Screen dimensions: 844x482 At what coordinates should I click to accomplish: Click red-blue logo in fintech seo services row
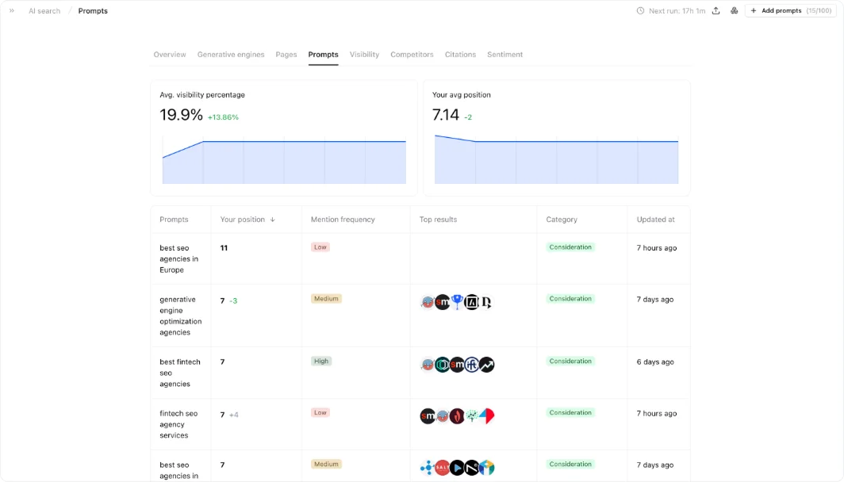tap(486, 416)
